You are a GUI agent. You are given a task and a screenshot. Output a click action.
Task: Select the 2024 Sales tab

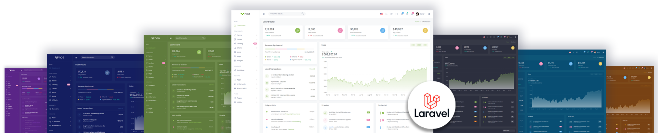pyautogui.click(x=425, y=45)
